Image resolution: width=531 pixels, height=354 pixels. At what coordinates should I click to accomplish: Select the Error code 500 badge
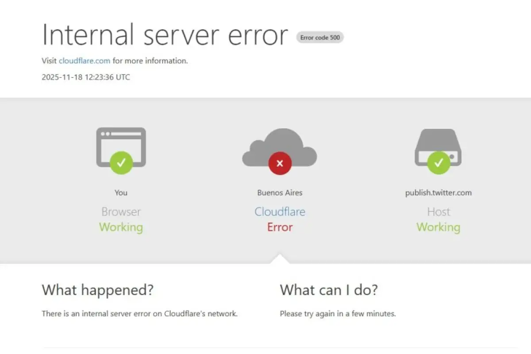[319, 37]
